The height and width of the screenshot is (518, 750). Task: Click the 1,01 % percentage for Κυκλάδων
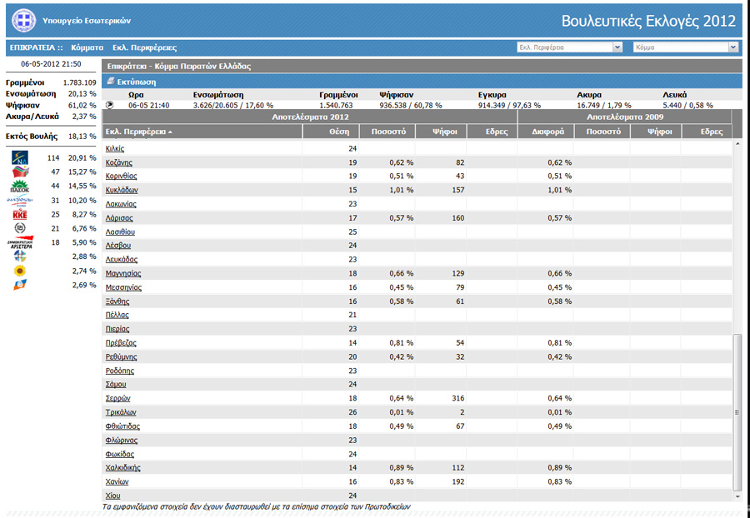pyautogui.click(x=402, y=190)
